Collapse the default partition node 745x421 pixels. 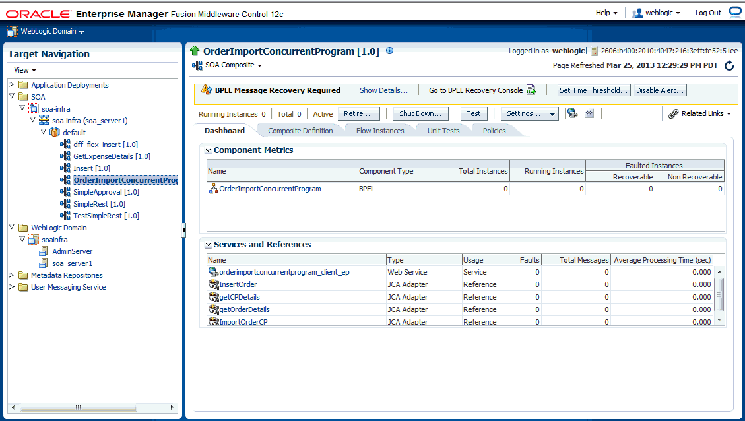(x=44, y=131)
